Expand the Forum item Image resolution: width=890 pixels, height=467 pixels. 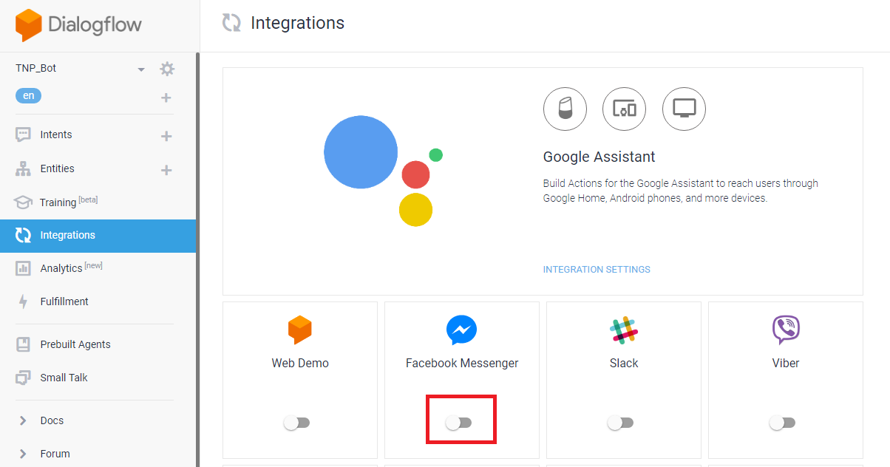coord(55,454)
